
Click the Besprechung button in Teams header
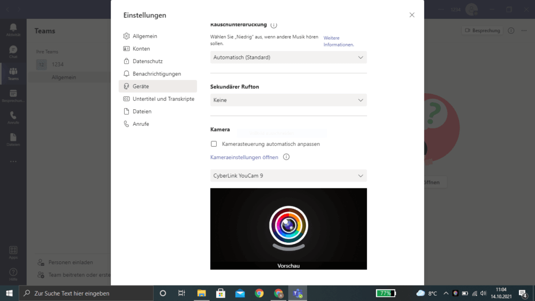pos(482,31)
